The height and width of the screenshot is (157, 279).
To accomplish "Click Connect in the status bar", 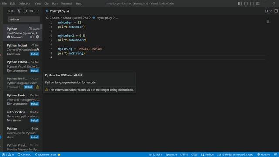I will coord(24,154).
